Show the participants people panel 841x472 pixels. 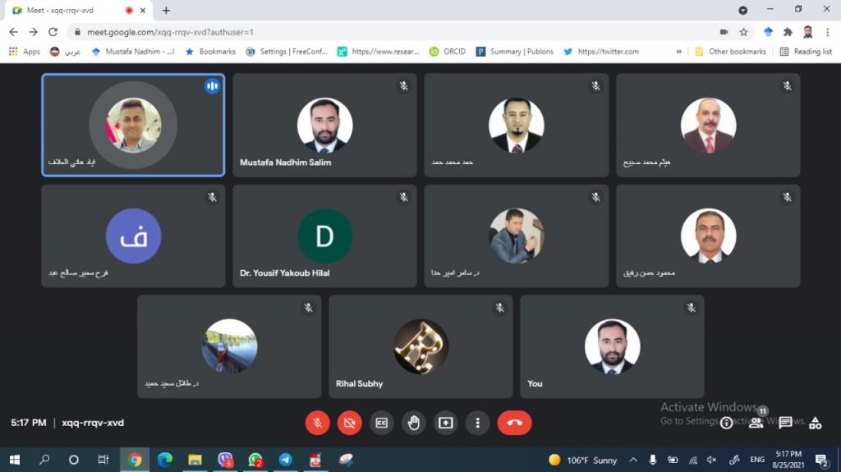(756, 423)
